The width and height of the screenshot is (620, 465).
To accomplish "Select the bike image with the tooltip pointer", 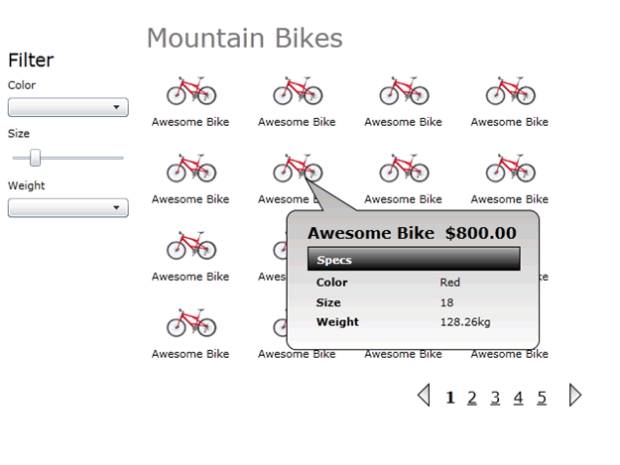I will [x=298, y=169].
